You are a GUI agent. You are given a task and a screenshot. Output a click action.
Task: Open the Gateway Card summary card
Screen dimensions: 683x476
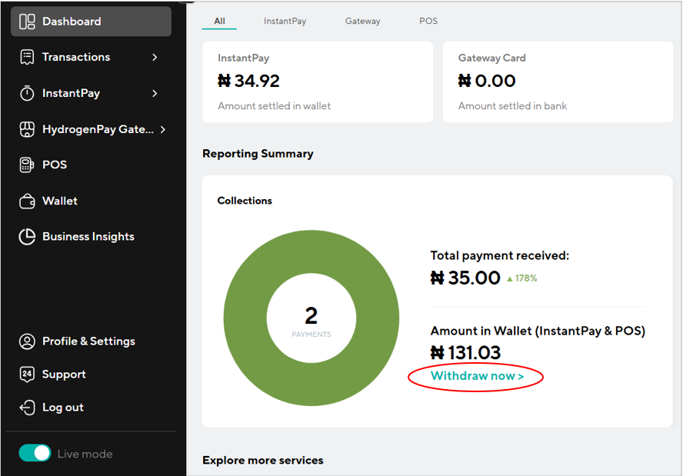coord(558,82)
